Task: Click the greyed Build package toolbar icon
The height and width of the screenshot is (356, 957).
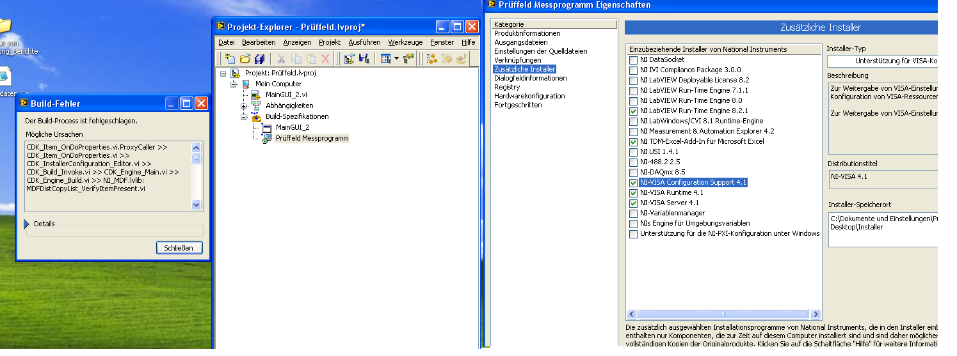Action: tap(447, 59)
